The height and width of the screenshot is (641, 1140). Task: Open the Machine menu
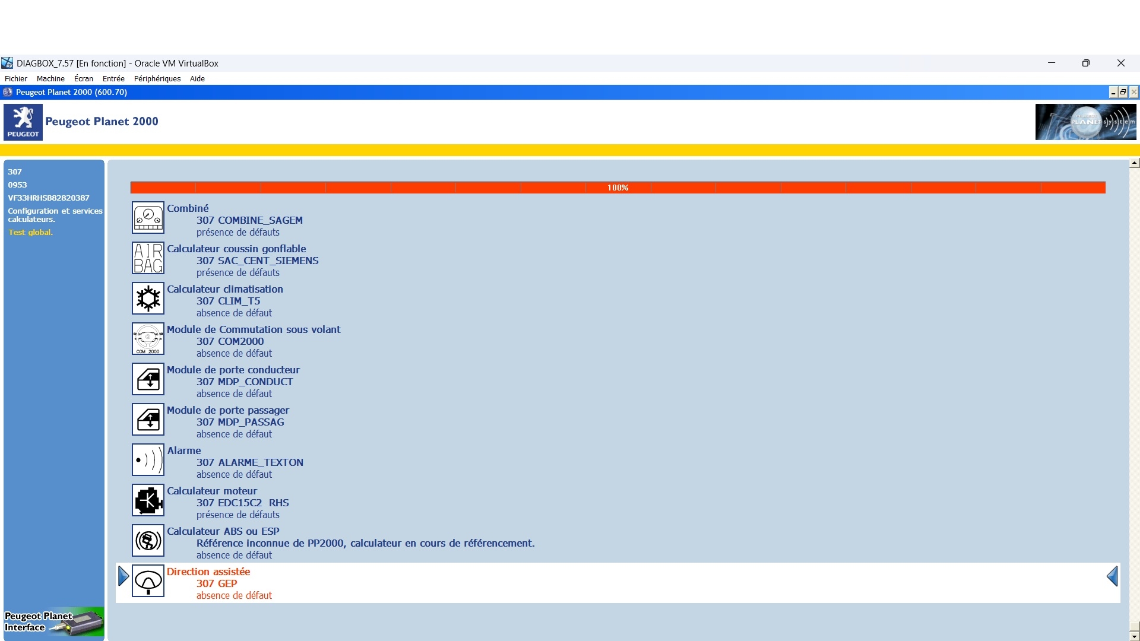click(x=50, y=78)
